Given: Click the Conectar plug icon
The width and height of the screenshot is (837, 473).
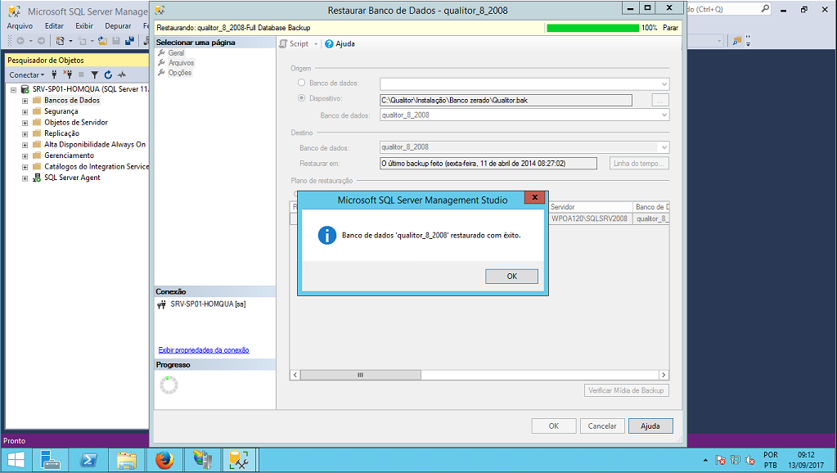Looking at the screenshot, I should click(54, 74).
